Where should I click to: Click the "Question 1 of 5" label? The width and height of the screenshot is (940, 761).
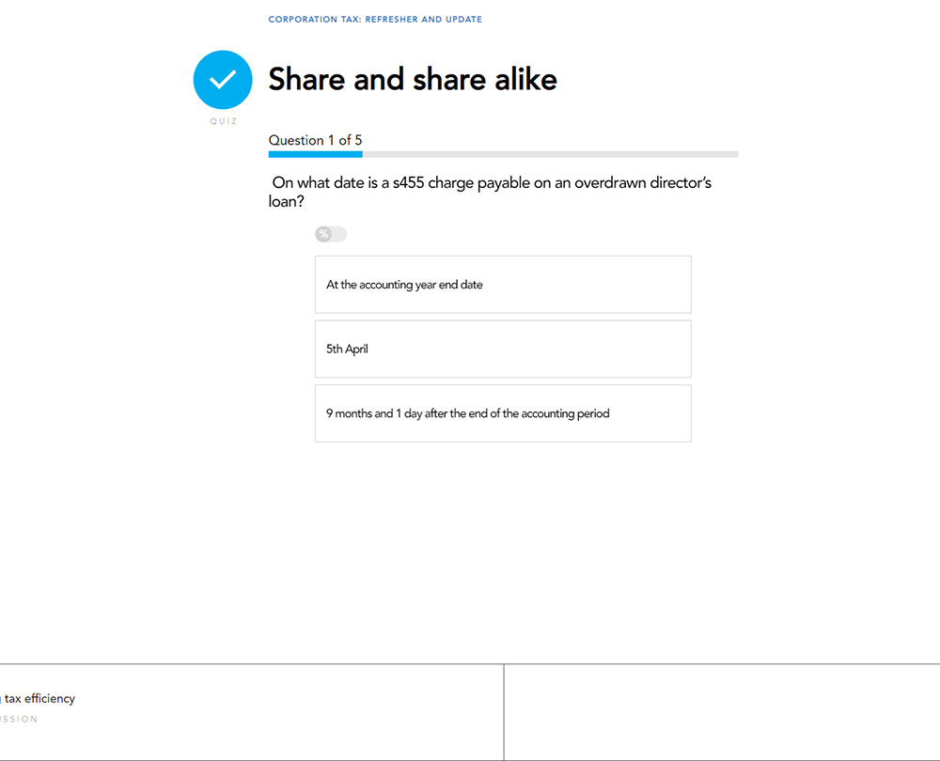tap(315, 140)
